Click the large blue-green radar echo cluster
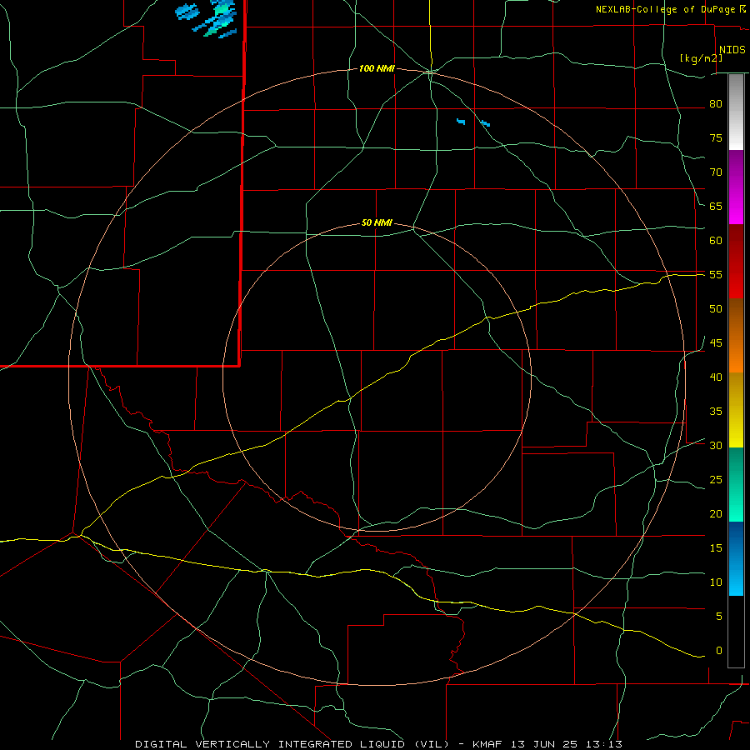 (x=215, y=18)
